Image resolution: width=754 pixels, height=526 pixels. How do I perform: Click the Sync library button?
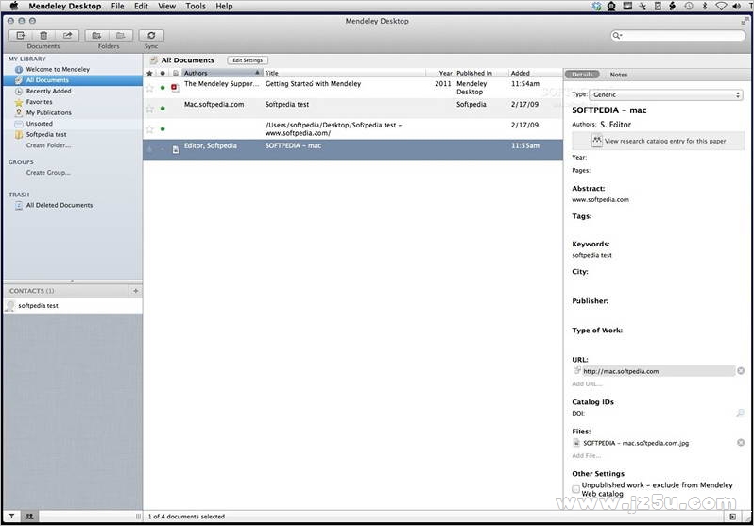[151, 35]
